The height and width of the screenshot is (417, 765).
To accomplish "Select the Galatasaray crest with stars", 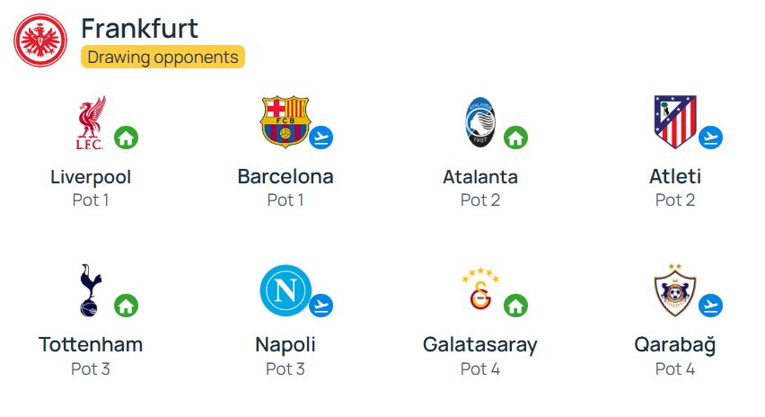I will click(480, 288).
